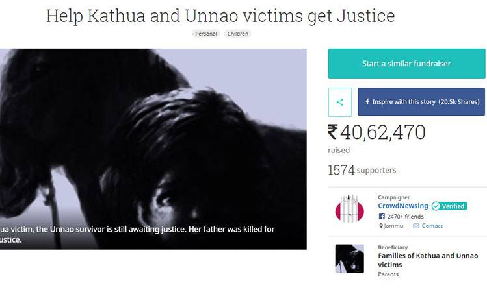Image resolution: width=487 pixels, height=292 pixels.
Task: Click the Facebook logo in the Inspire button
Action: click(x=367, y=102)
